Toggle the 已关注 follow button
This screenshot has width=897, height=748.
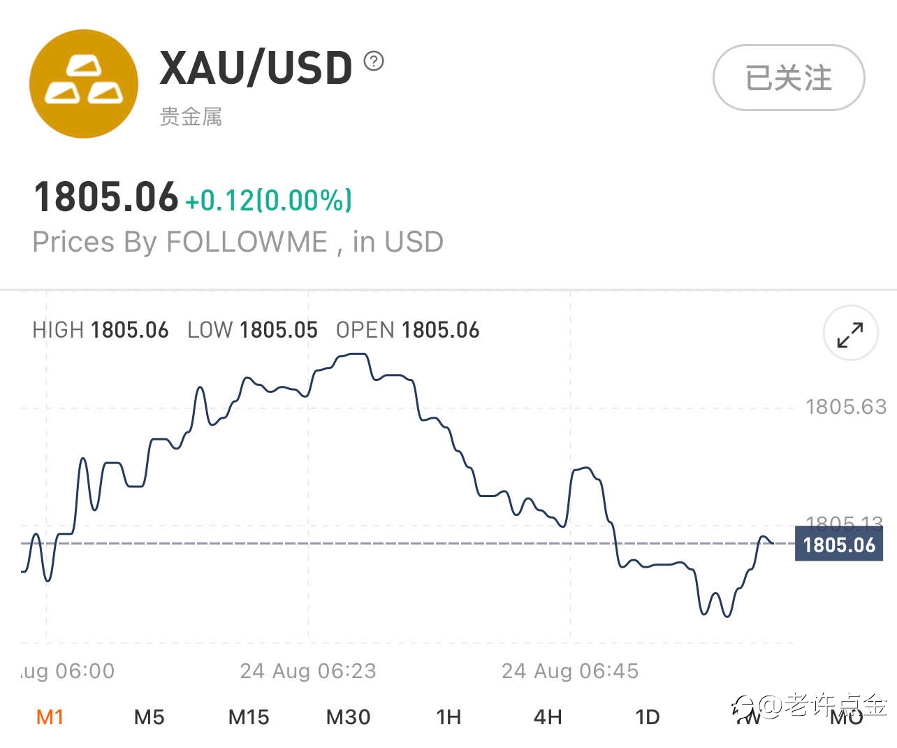(789, 78)
